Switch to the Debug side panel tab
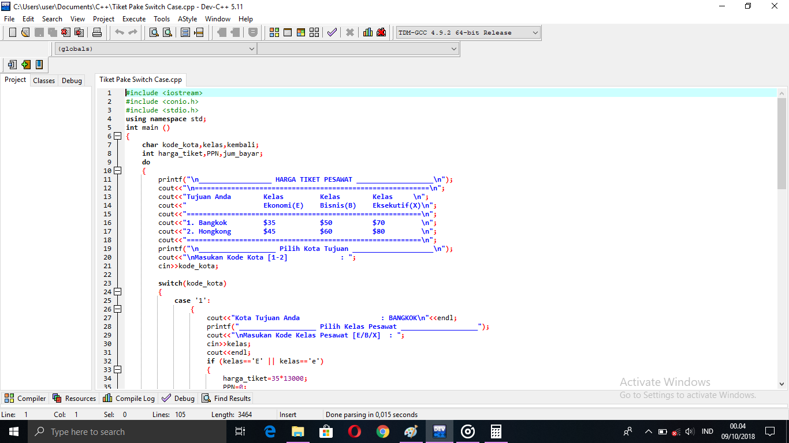The image size is (789, 443). coord(72,81)
